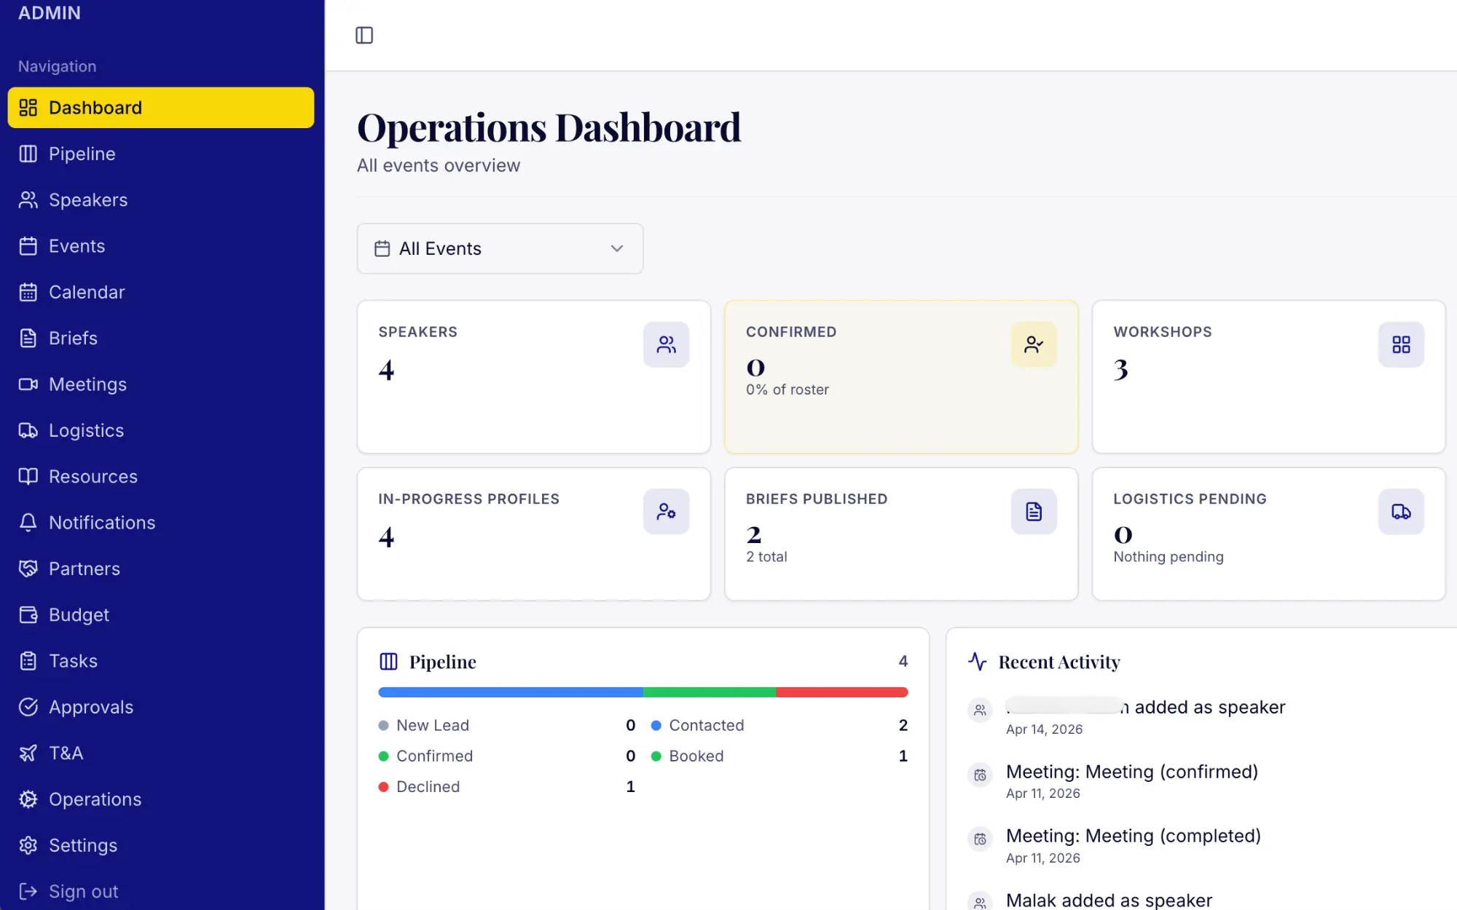
Task: Click the Recent Activity pulse icon
Action: coord(977,661)
